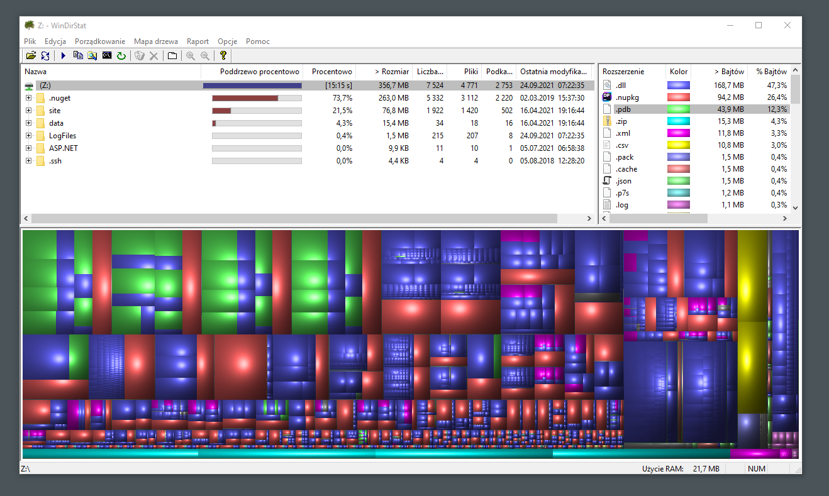829x496 pixels.
Task: Click the blue color swatch for .dll
Action: (678, 85)
